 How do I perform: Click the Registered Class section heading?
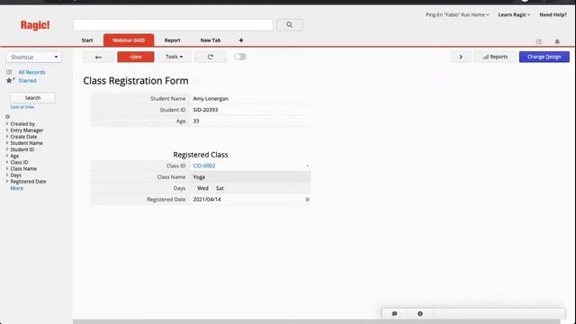click(201, 155)
